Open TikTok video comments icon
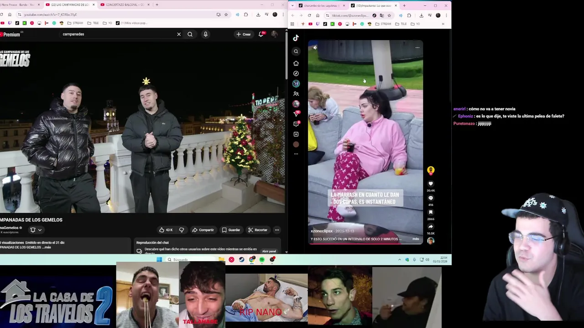 tap(430, 198)
